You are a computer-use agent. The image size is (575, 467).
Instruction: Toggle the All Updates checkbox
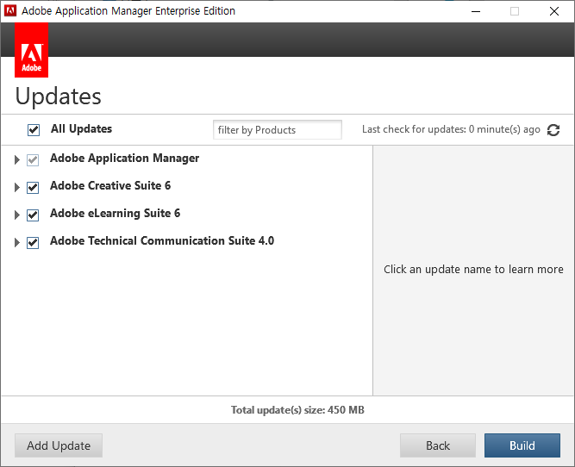pos(34,130)
